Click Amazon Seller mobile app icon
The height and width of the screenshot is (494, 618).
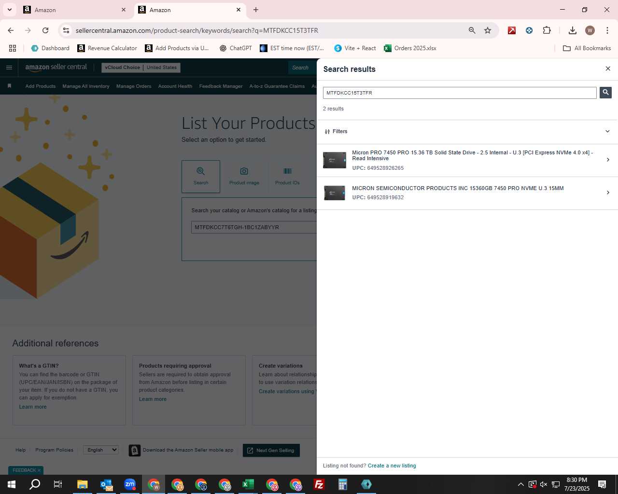[x=135, y=450]
